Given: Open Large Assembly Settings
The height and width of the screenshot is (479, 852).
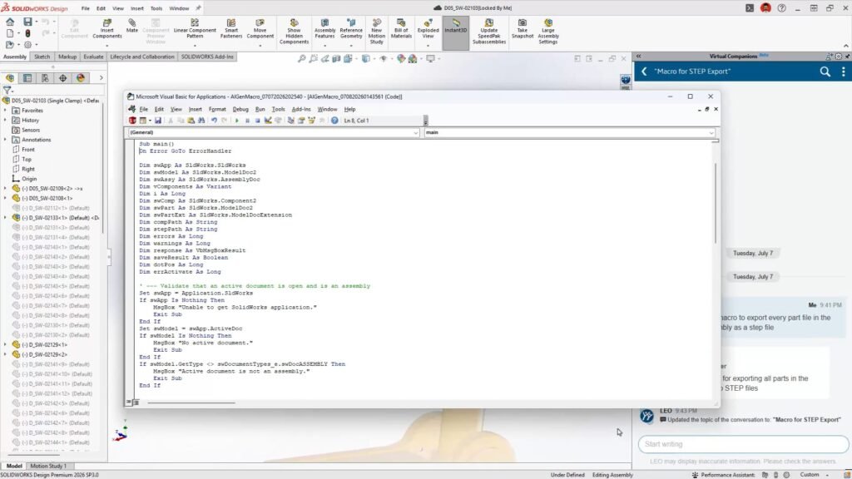Looking at the screenshot, I should point(547,32).
